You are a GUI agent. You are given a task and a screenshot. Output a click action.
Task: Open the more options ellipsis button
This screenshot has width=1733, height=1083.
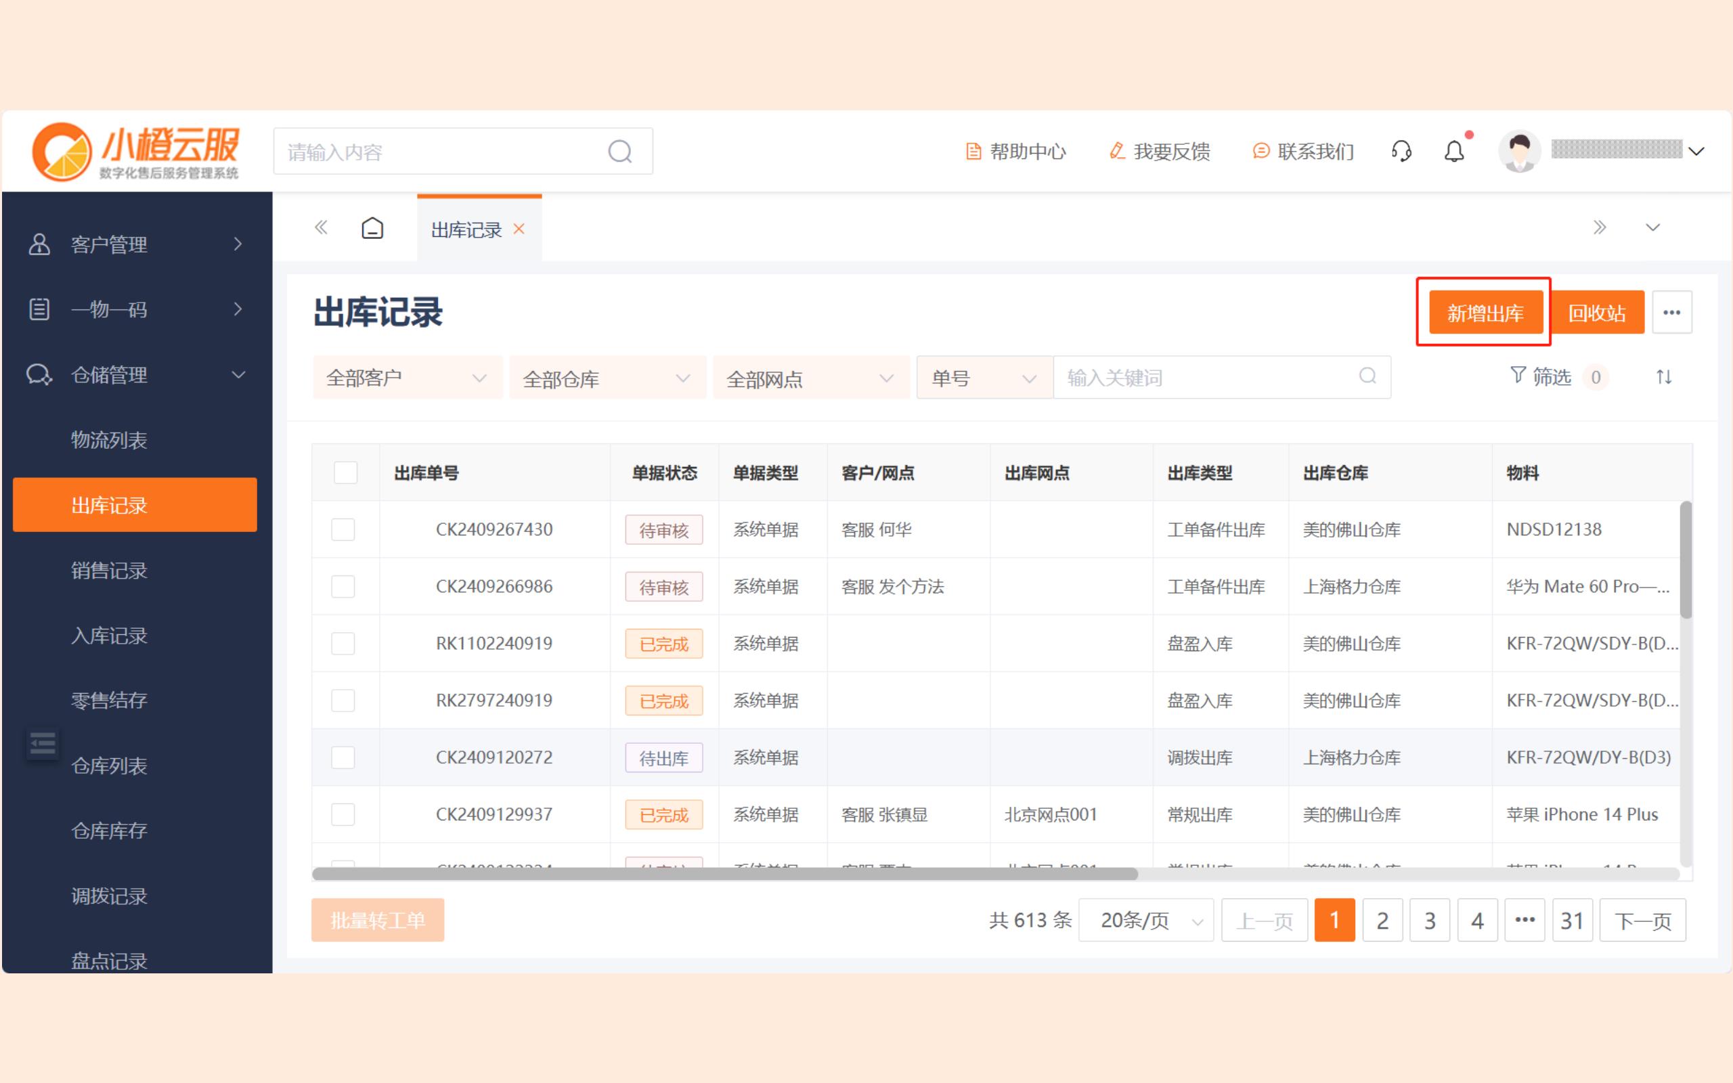(1671, 312)
